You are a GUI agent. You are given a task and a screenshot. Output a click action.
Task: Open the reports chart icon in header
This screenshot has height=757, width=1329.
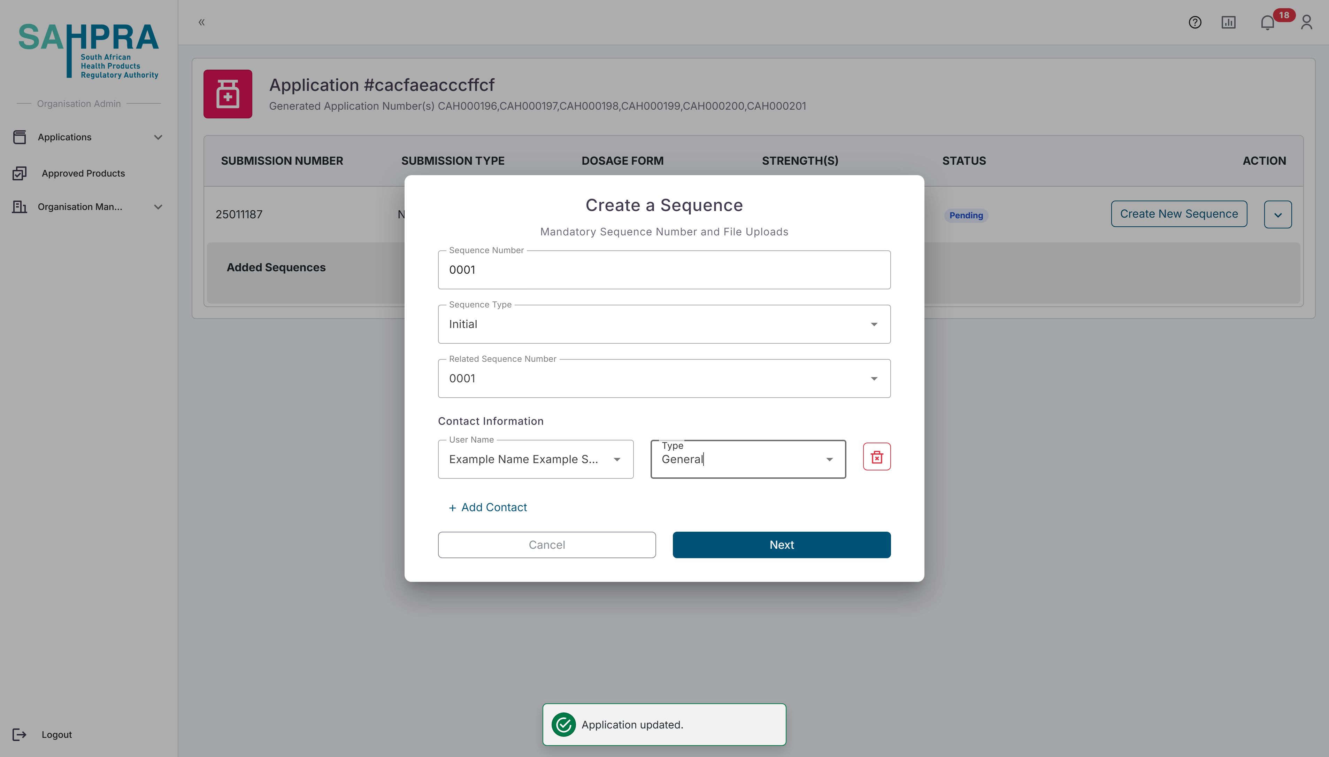[x=1229, y=22]
